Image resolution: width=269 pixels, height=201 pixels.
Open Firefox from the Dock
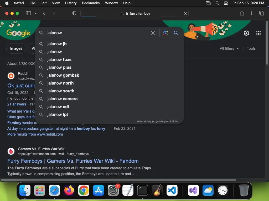pos(69,190)
